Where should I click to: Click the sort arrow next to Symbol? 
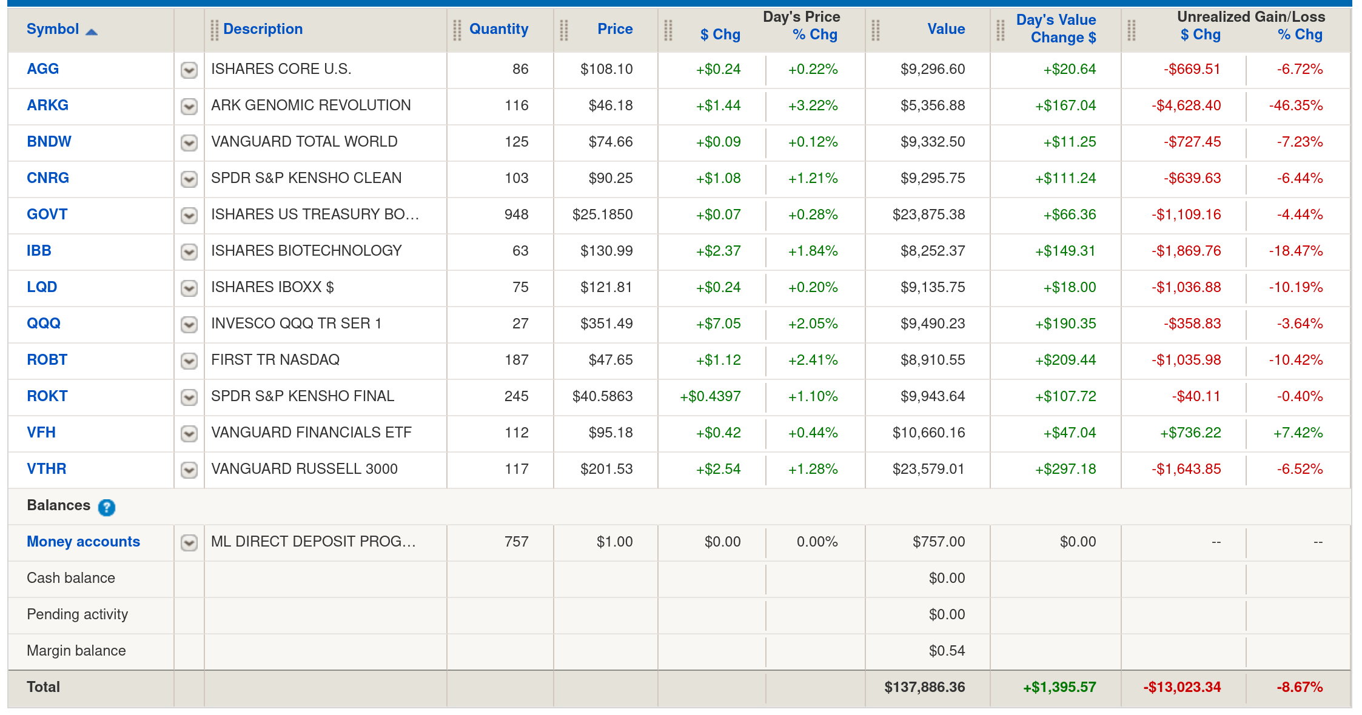tap(92, 31)
